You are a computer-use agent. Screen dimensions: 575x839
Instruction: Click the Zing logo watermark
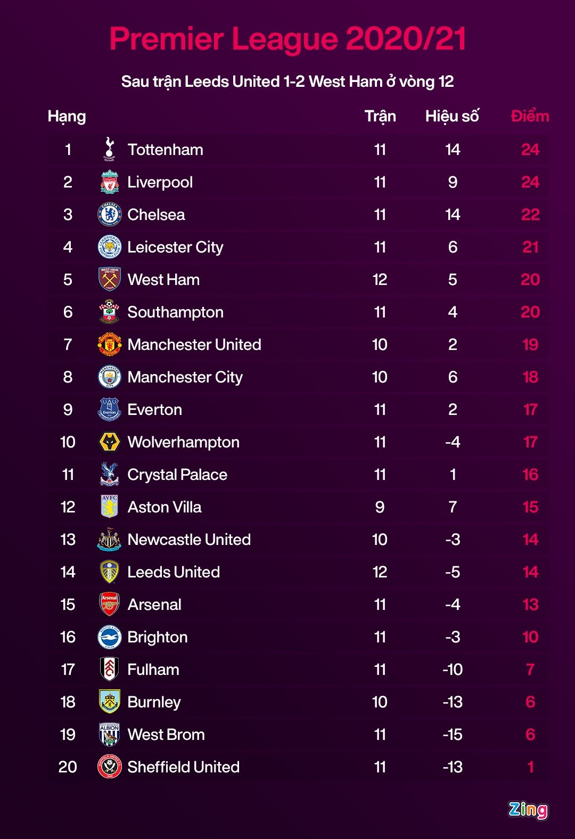point(528,809)
